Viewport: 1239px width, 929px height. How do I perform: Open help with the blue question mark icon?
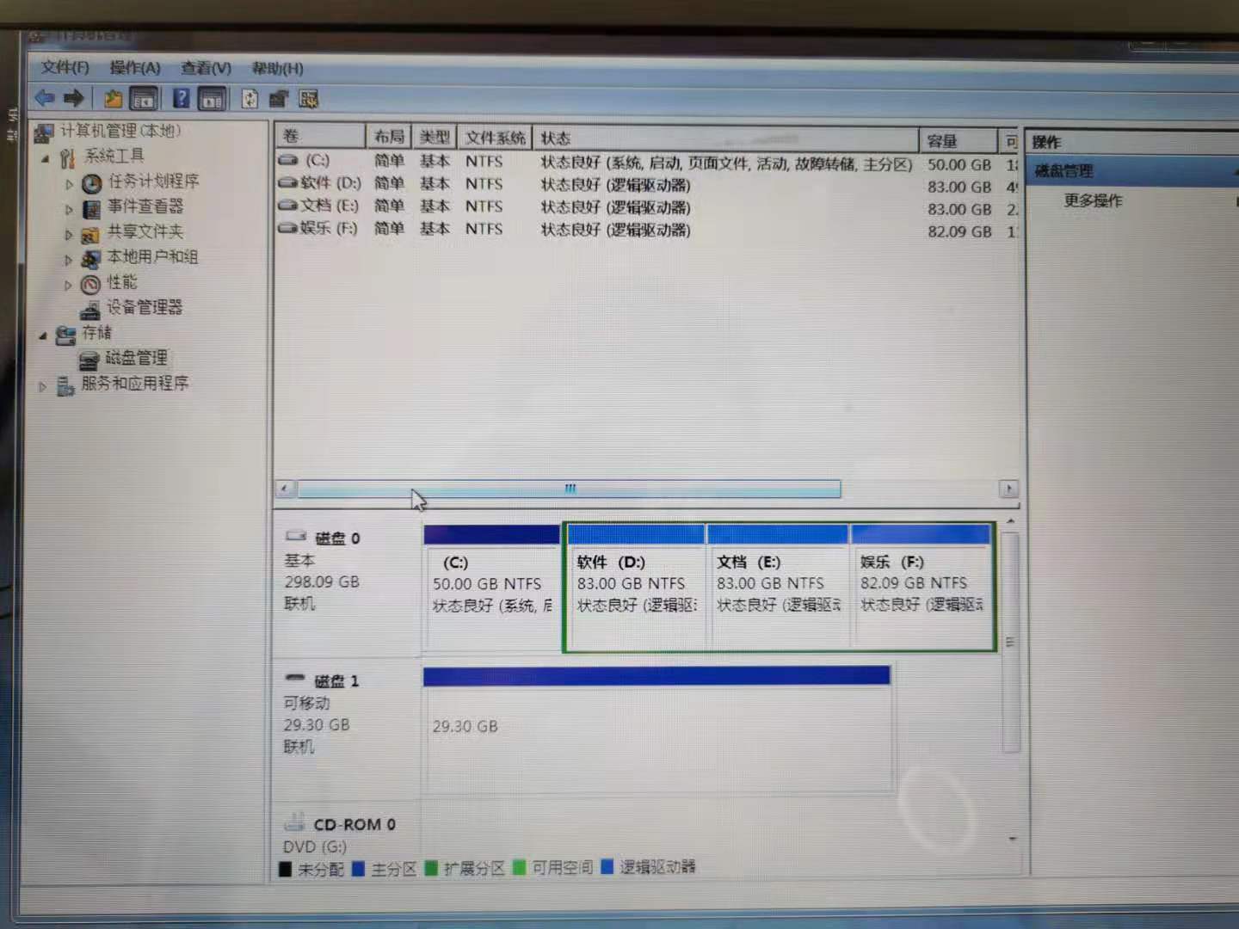point(181,98)
